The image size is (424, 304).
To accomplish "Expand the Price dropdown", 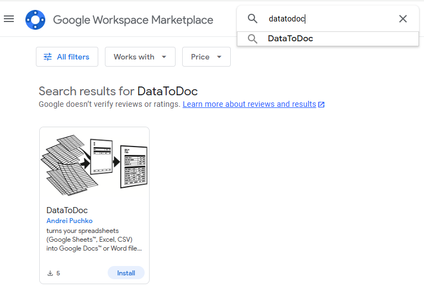I will 206,57.
